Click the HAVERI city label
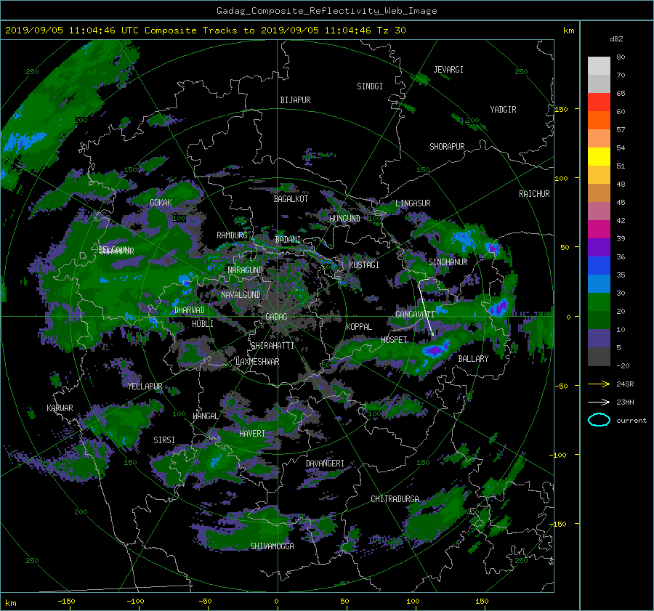This screenshot has width=654, height=611. [252, 434]
